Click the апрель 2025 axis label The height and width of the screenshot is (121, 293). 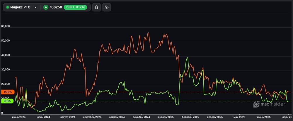pyautogui.click(x=215, y=117)
